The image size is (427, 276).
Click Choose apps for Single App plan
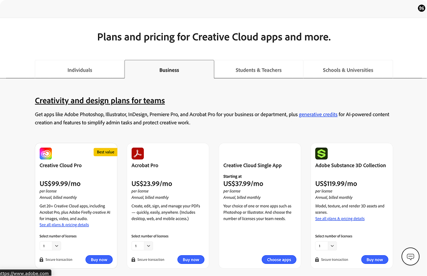(x=279, y=259)
